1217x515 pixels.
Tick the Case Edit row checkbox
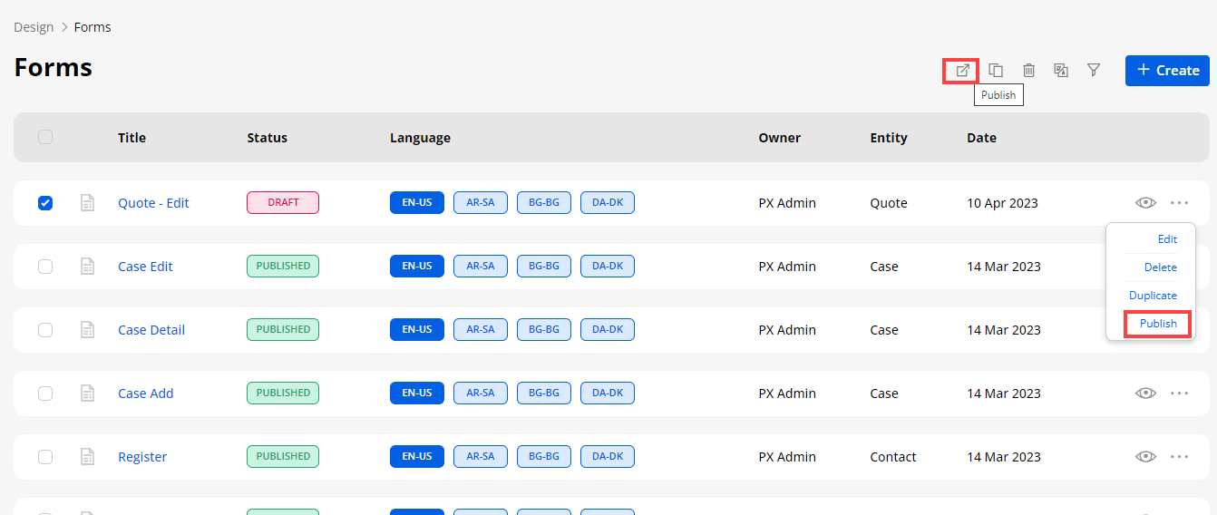tap(45, 267)
